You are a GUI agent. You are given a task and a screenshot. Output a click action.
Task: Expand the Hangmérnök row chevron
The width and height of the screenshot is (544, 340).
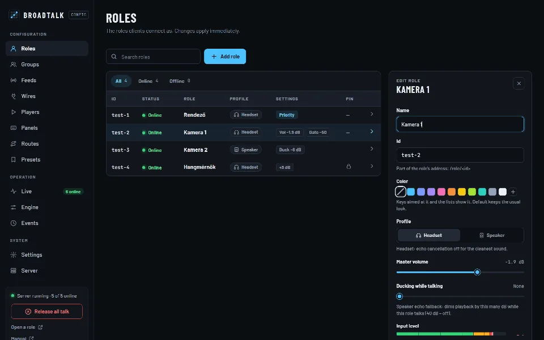(x=372, y=166)
